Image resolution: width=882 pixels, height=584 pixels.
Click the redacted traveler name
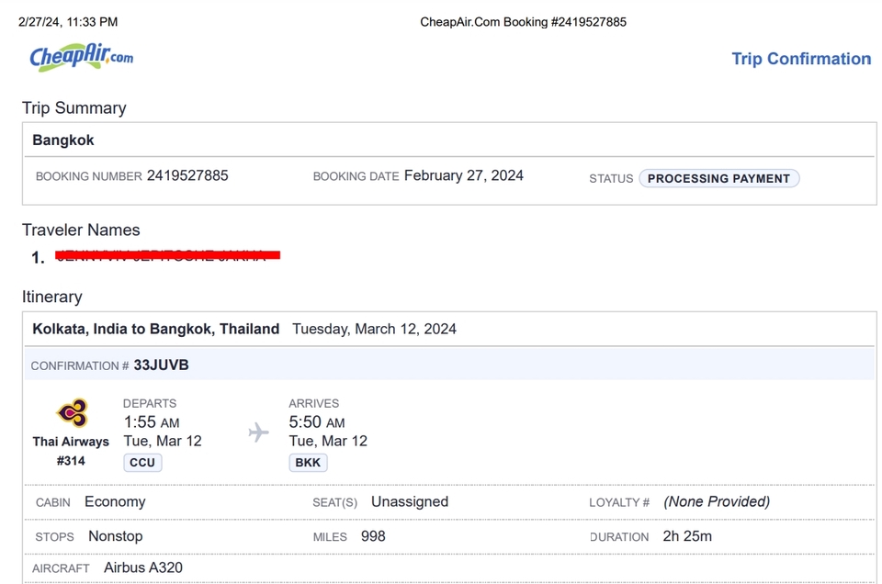(x=167, y=255)
